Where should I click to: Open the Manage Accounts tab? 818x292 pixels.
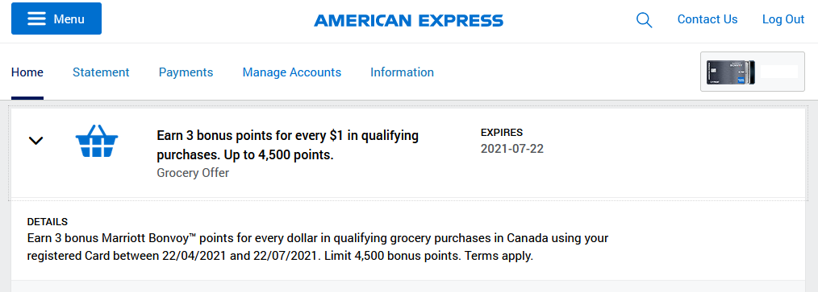tap(291, 72)
